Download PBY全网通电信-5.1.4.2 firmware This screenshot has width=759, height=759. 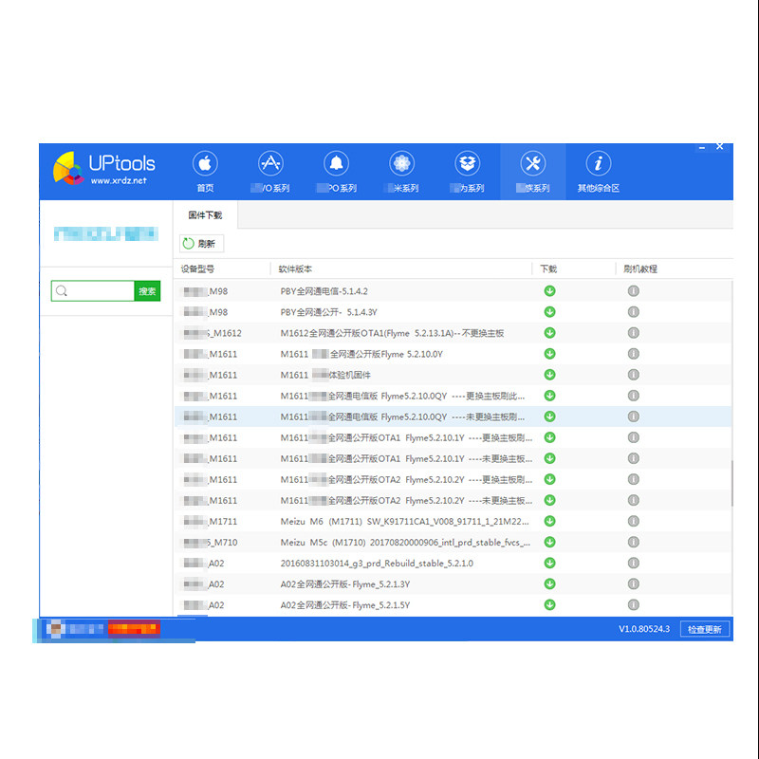tap(549, 291)
